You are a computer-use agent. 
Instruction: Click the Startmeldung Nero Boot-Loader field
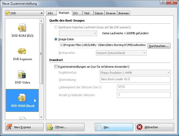coord(135,79)
